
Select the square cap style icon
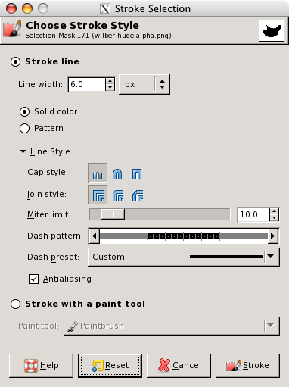[x=137, y=173]
